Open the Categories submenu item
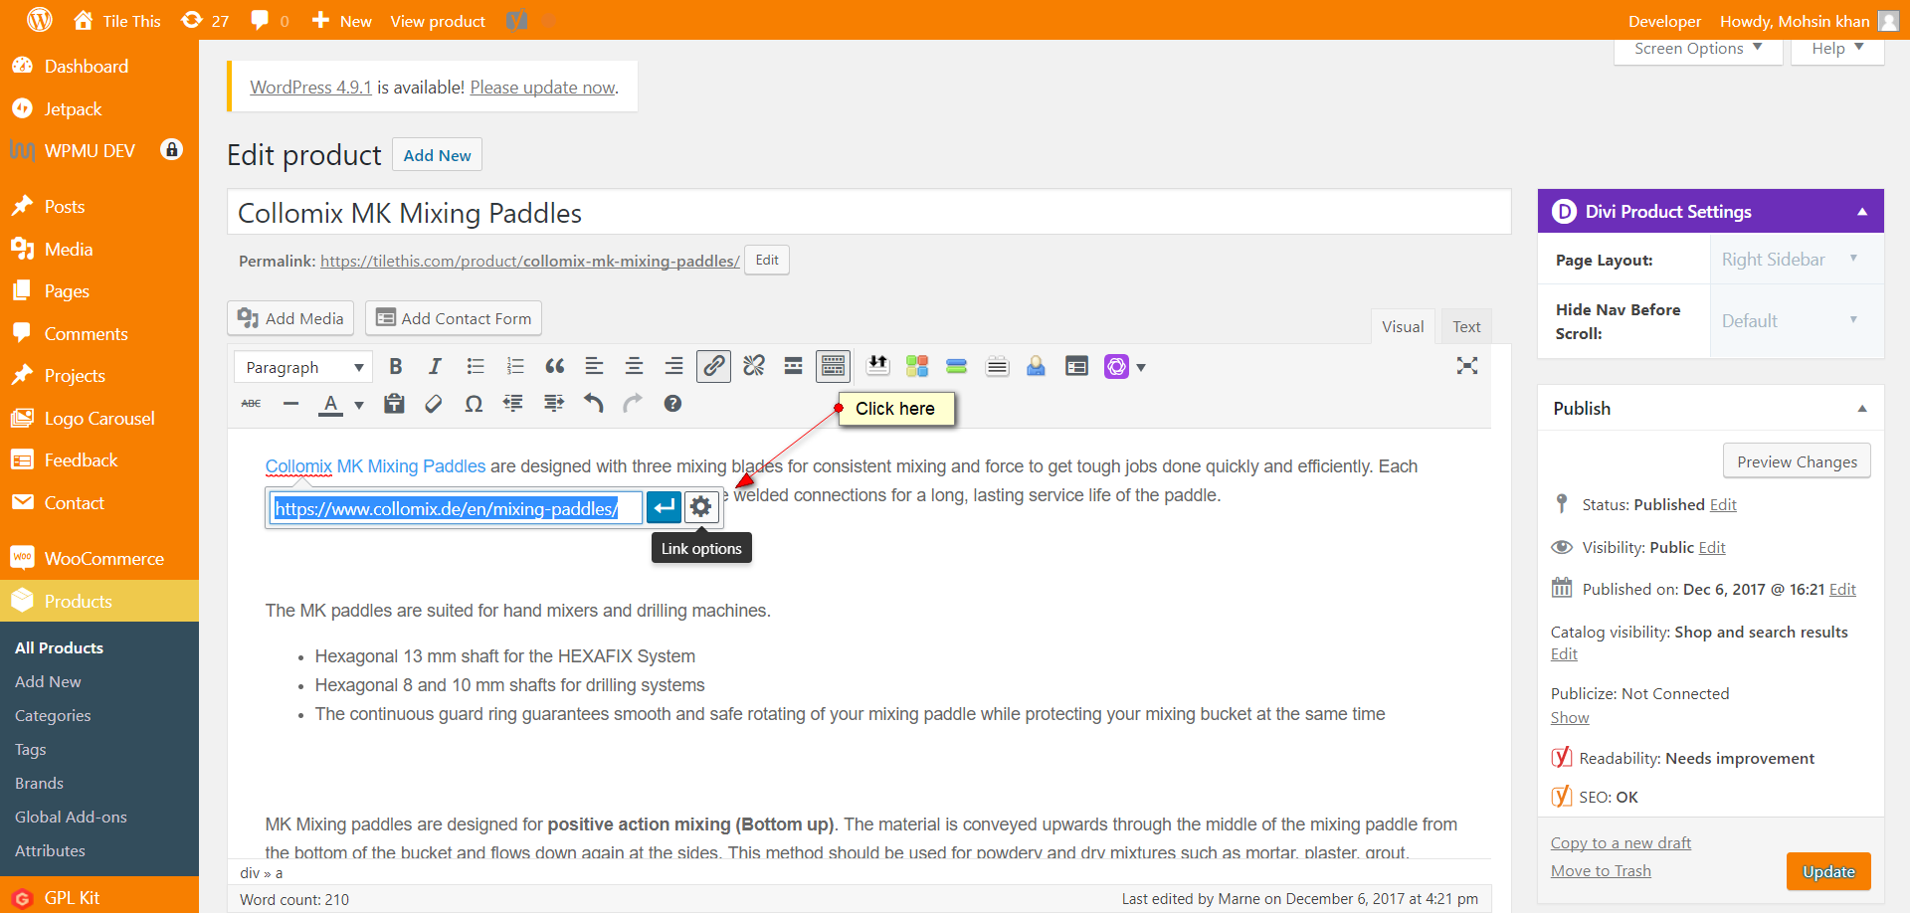The image size is (1910, 913). 53,716
